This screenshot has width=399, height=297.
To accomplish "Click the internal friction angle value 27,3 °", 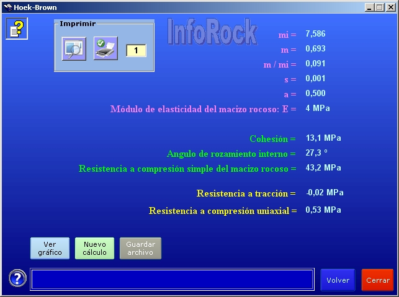I will pos(318,153).
